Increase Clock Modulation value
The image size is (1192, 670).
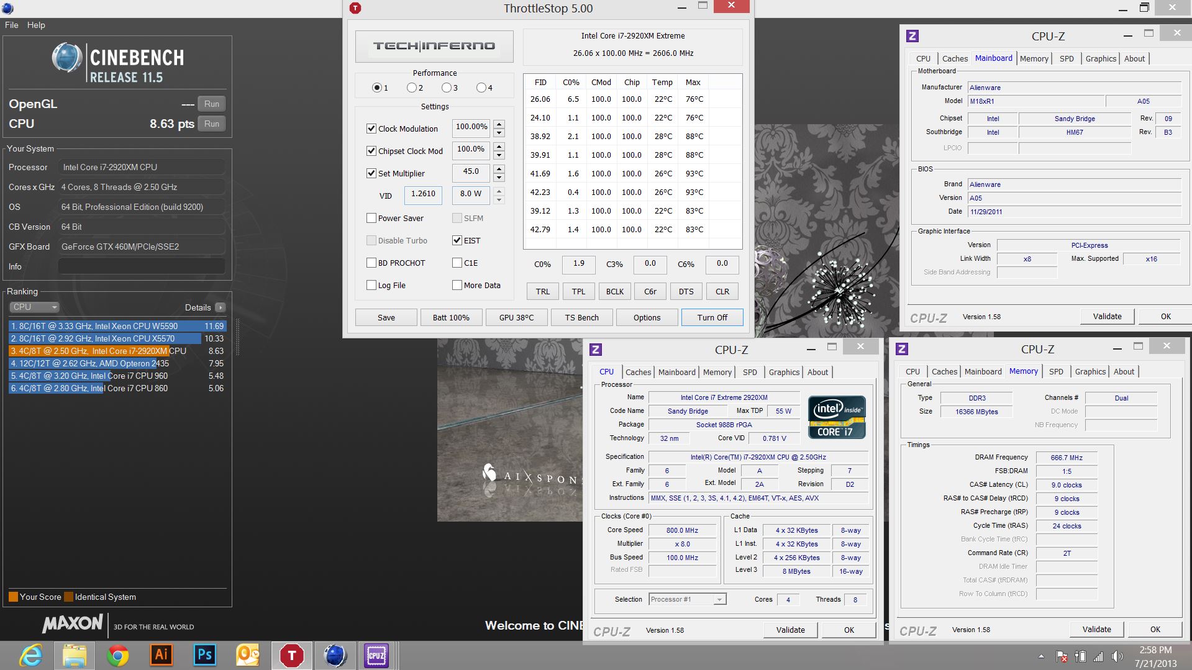(x=499, y=124)
